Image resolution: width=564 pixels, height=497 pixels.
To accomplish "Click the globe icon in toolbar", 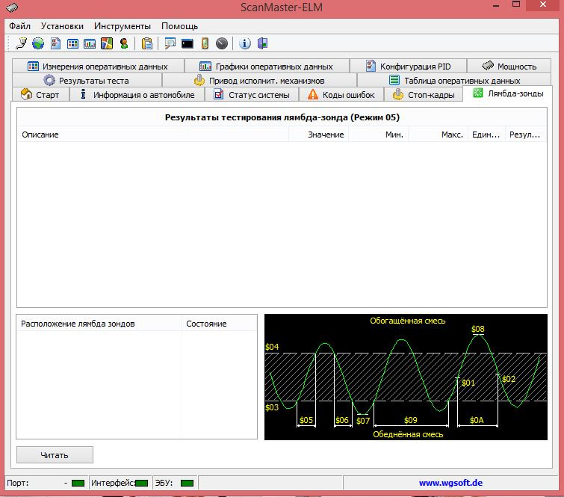I will tap(37, 43).
